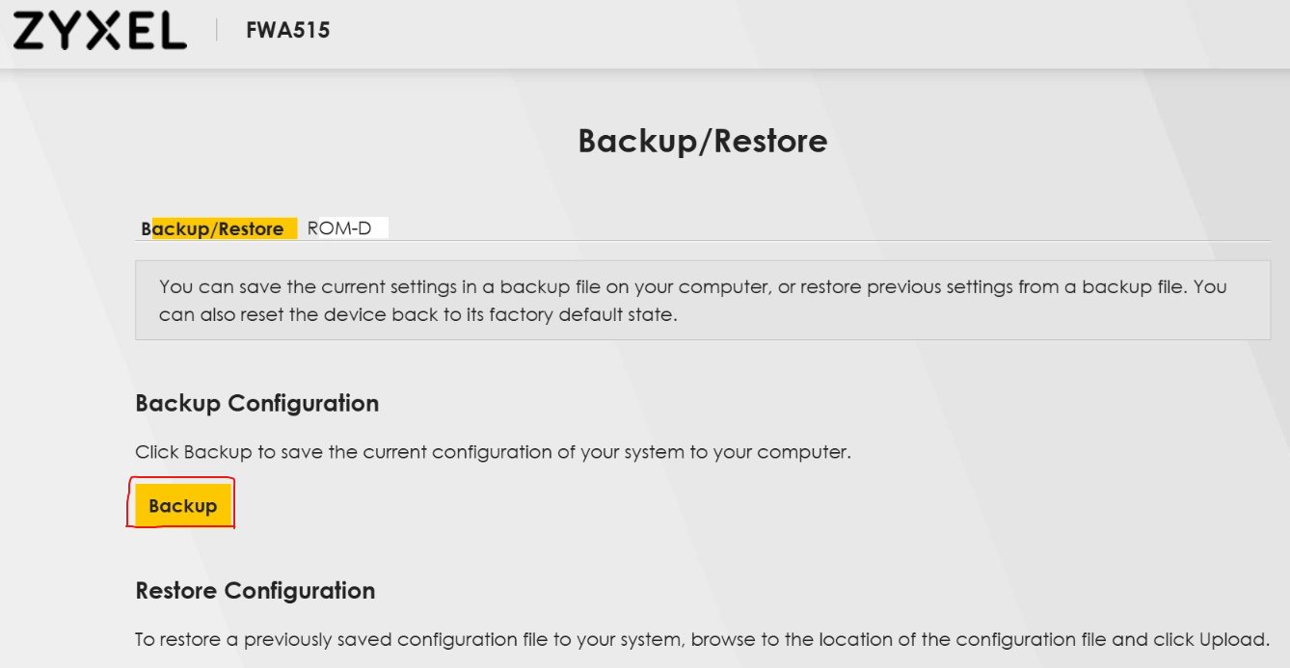Click the gray information box about backup settings
The width and height of the screenshot is (1290, 668).
(703, 300)
